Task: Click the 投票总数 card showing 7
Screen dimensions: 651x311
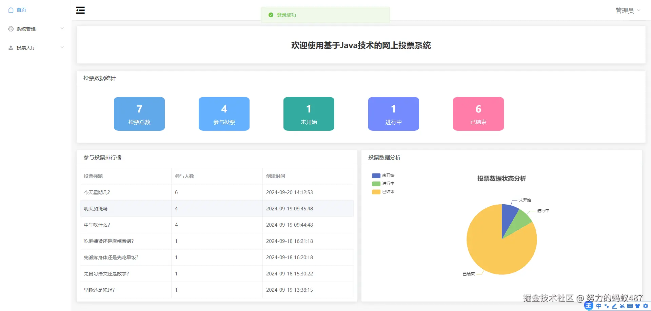Action: tap(139, 114)
